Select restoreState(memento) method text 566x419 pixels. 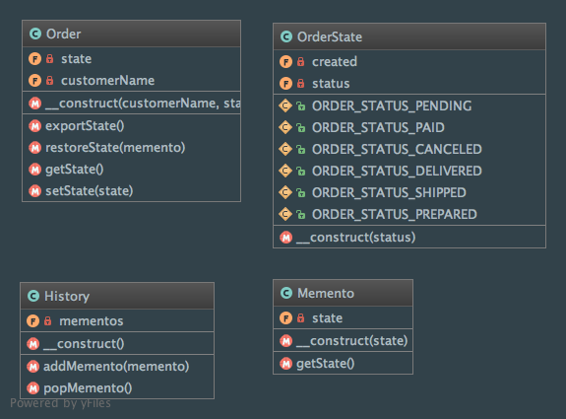point(115,148)
